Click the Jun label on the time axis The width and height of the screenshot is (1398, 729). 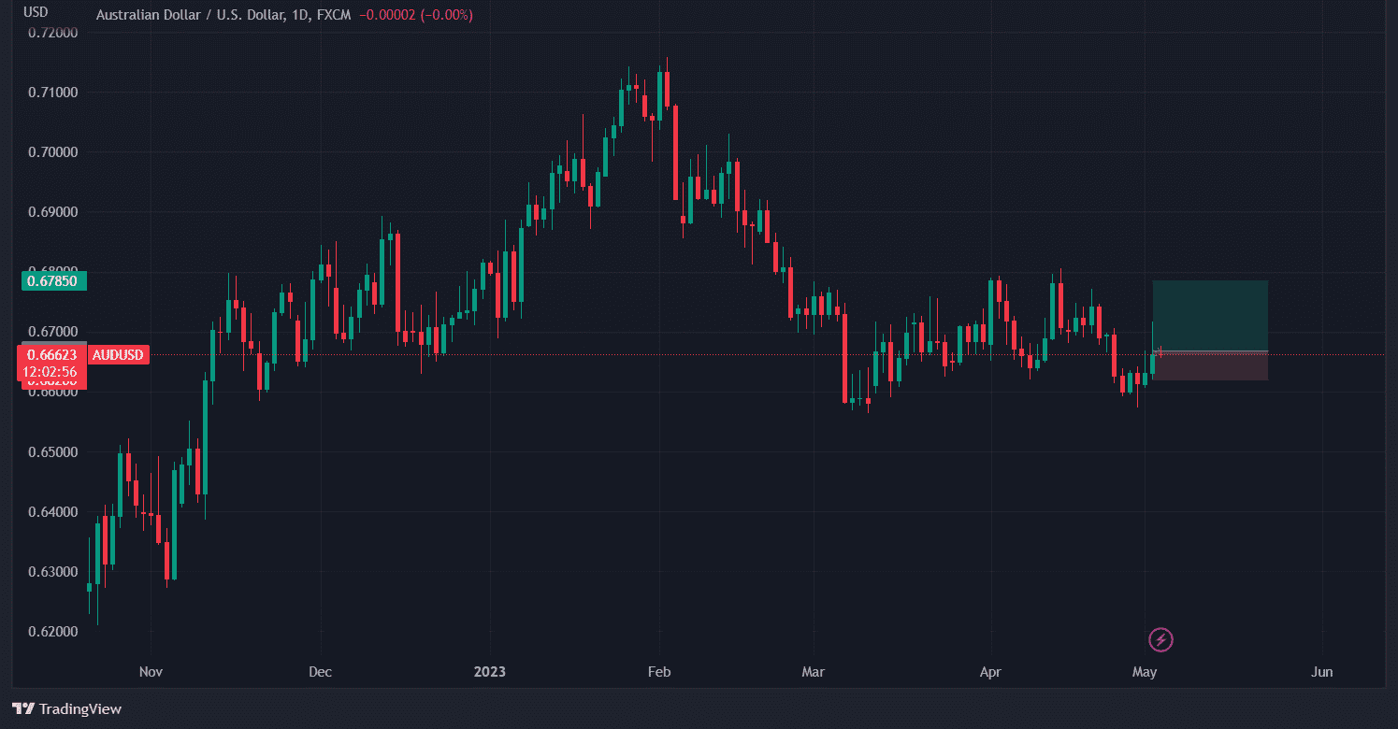(1322, 672)
